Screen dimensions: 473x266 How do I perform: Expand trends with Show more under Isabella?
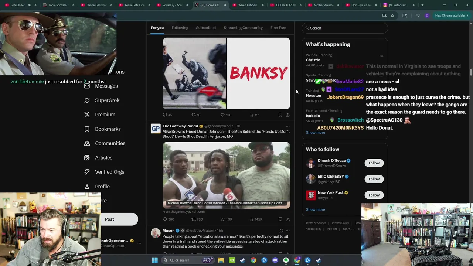(x=315, y=133)
